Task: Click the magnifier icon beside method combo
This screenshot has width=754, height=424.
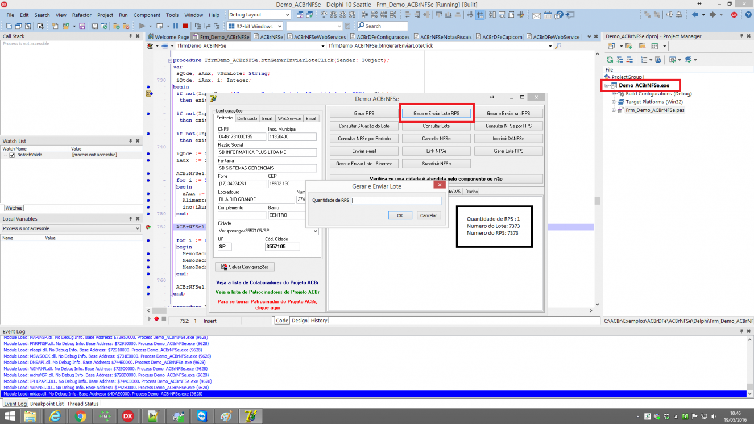Action: click(558, 46)
